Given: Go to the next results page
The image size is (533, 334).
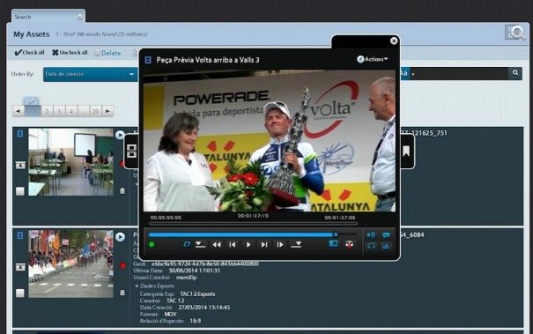Looking at the screenshot, I should (107, 111).
